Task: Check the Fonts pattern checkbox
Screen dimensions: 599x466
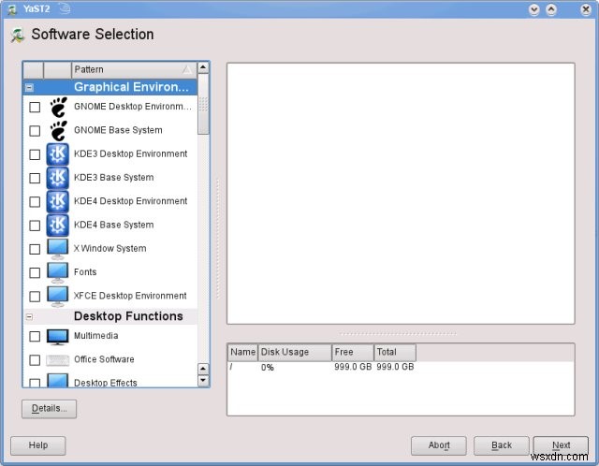Action: click(x=35, y=272)
